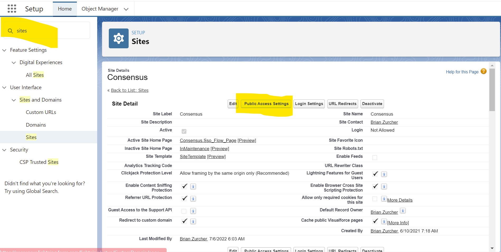Open info icon for Enable Browser Cross Site Scripting
The width and height of the screenshot is (501, 252).
tap(384, 187)
